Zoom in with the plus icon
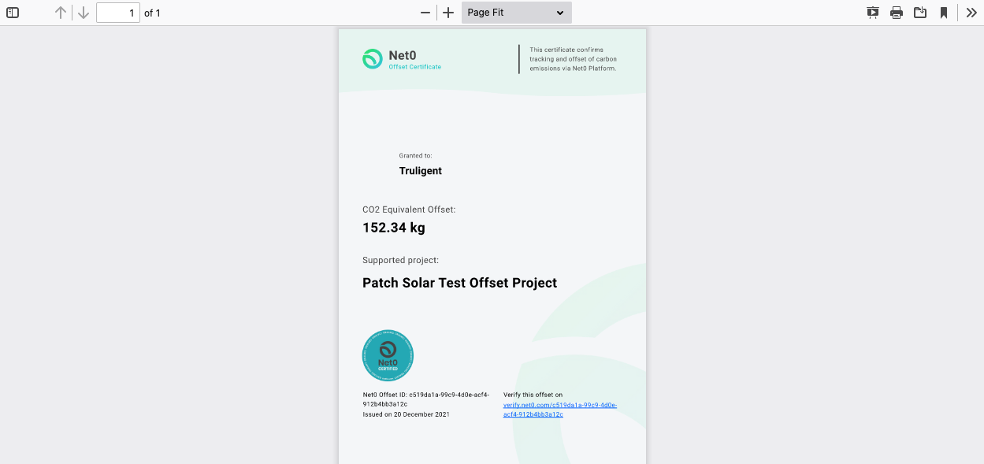 [x=448, y=13]
